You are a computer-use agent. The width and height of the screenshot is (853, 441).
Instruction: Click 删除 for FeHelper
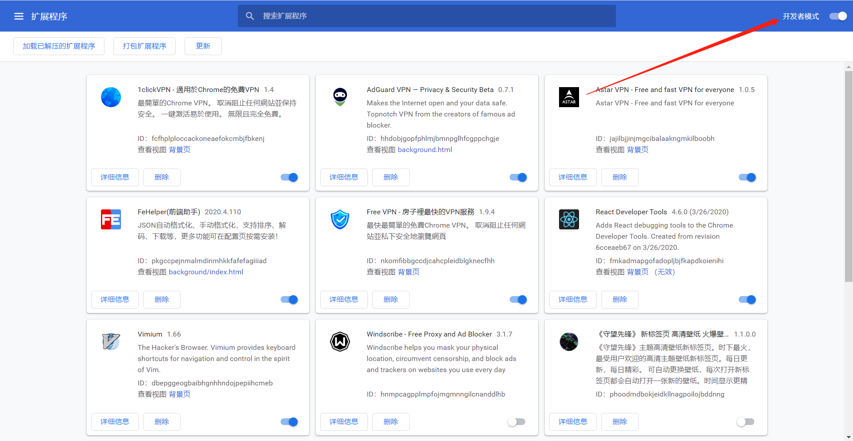coord(162,300)
